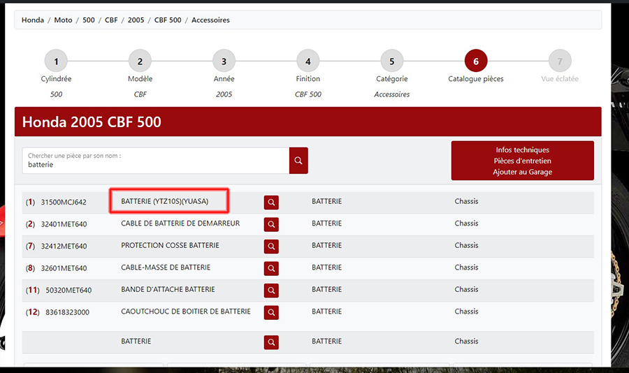Screen dimensions: 629x373
Task: Open 500 breadcrumb link
Action: pyautogui.click(x=89, y=20)
